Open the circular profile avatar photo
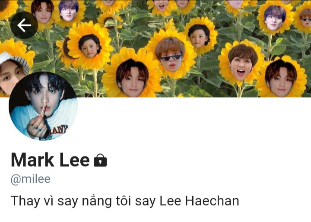Image resolution: width=311 pixels, height=222 pixels. pos(43,106)
